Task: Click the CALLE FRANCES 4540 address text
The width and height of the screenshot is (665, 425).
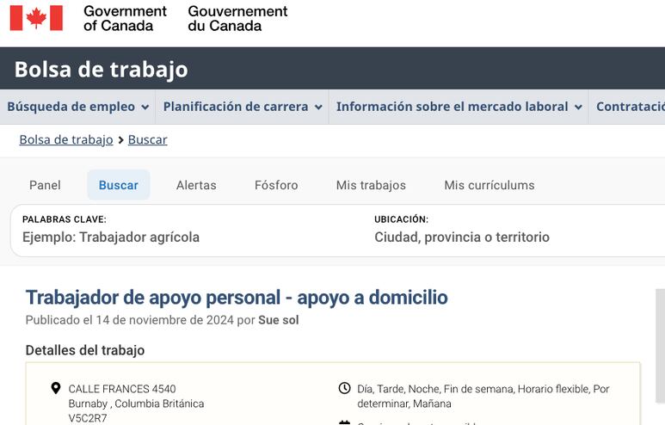Action: [x=122, y=389]
